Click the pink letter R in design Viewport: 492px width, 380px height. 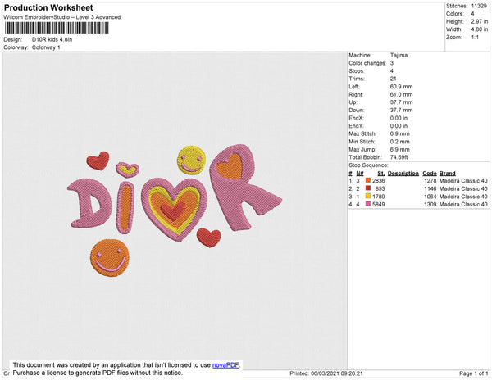(240, 190)
